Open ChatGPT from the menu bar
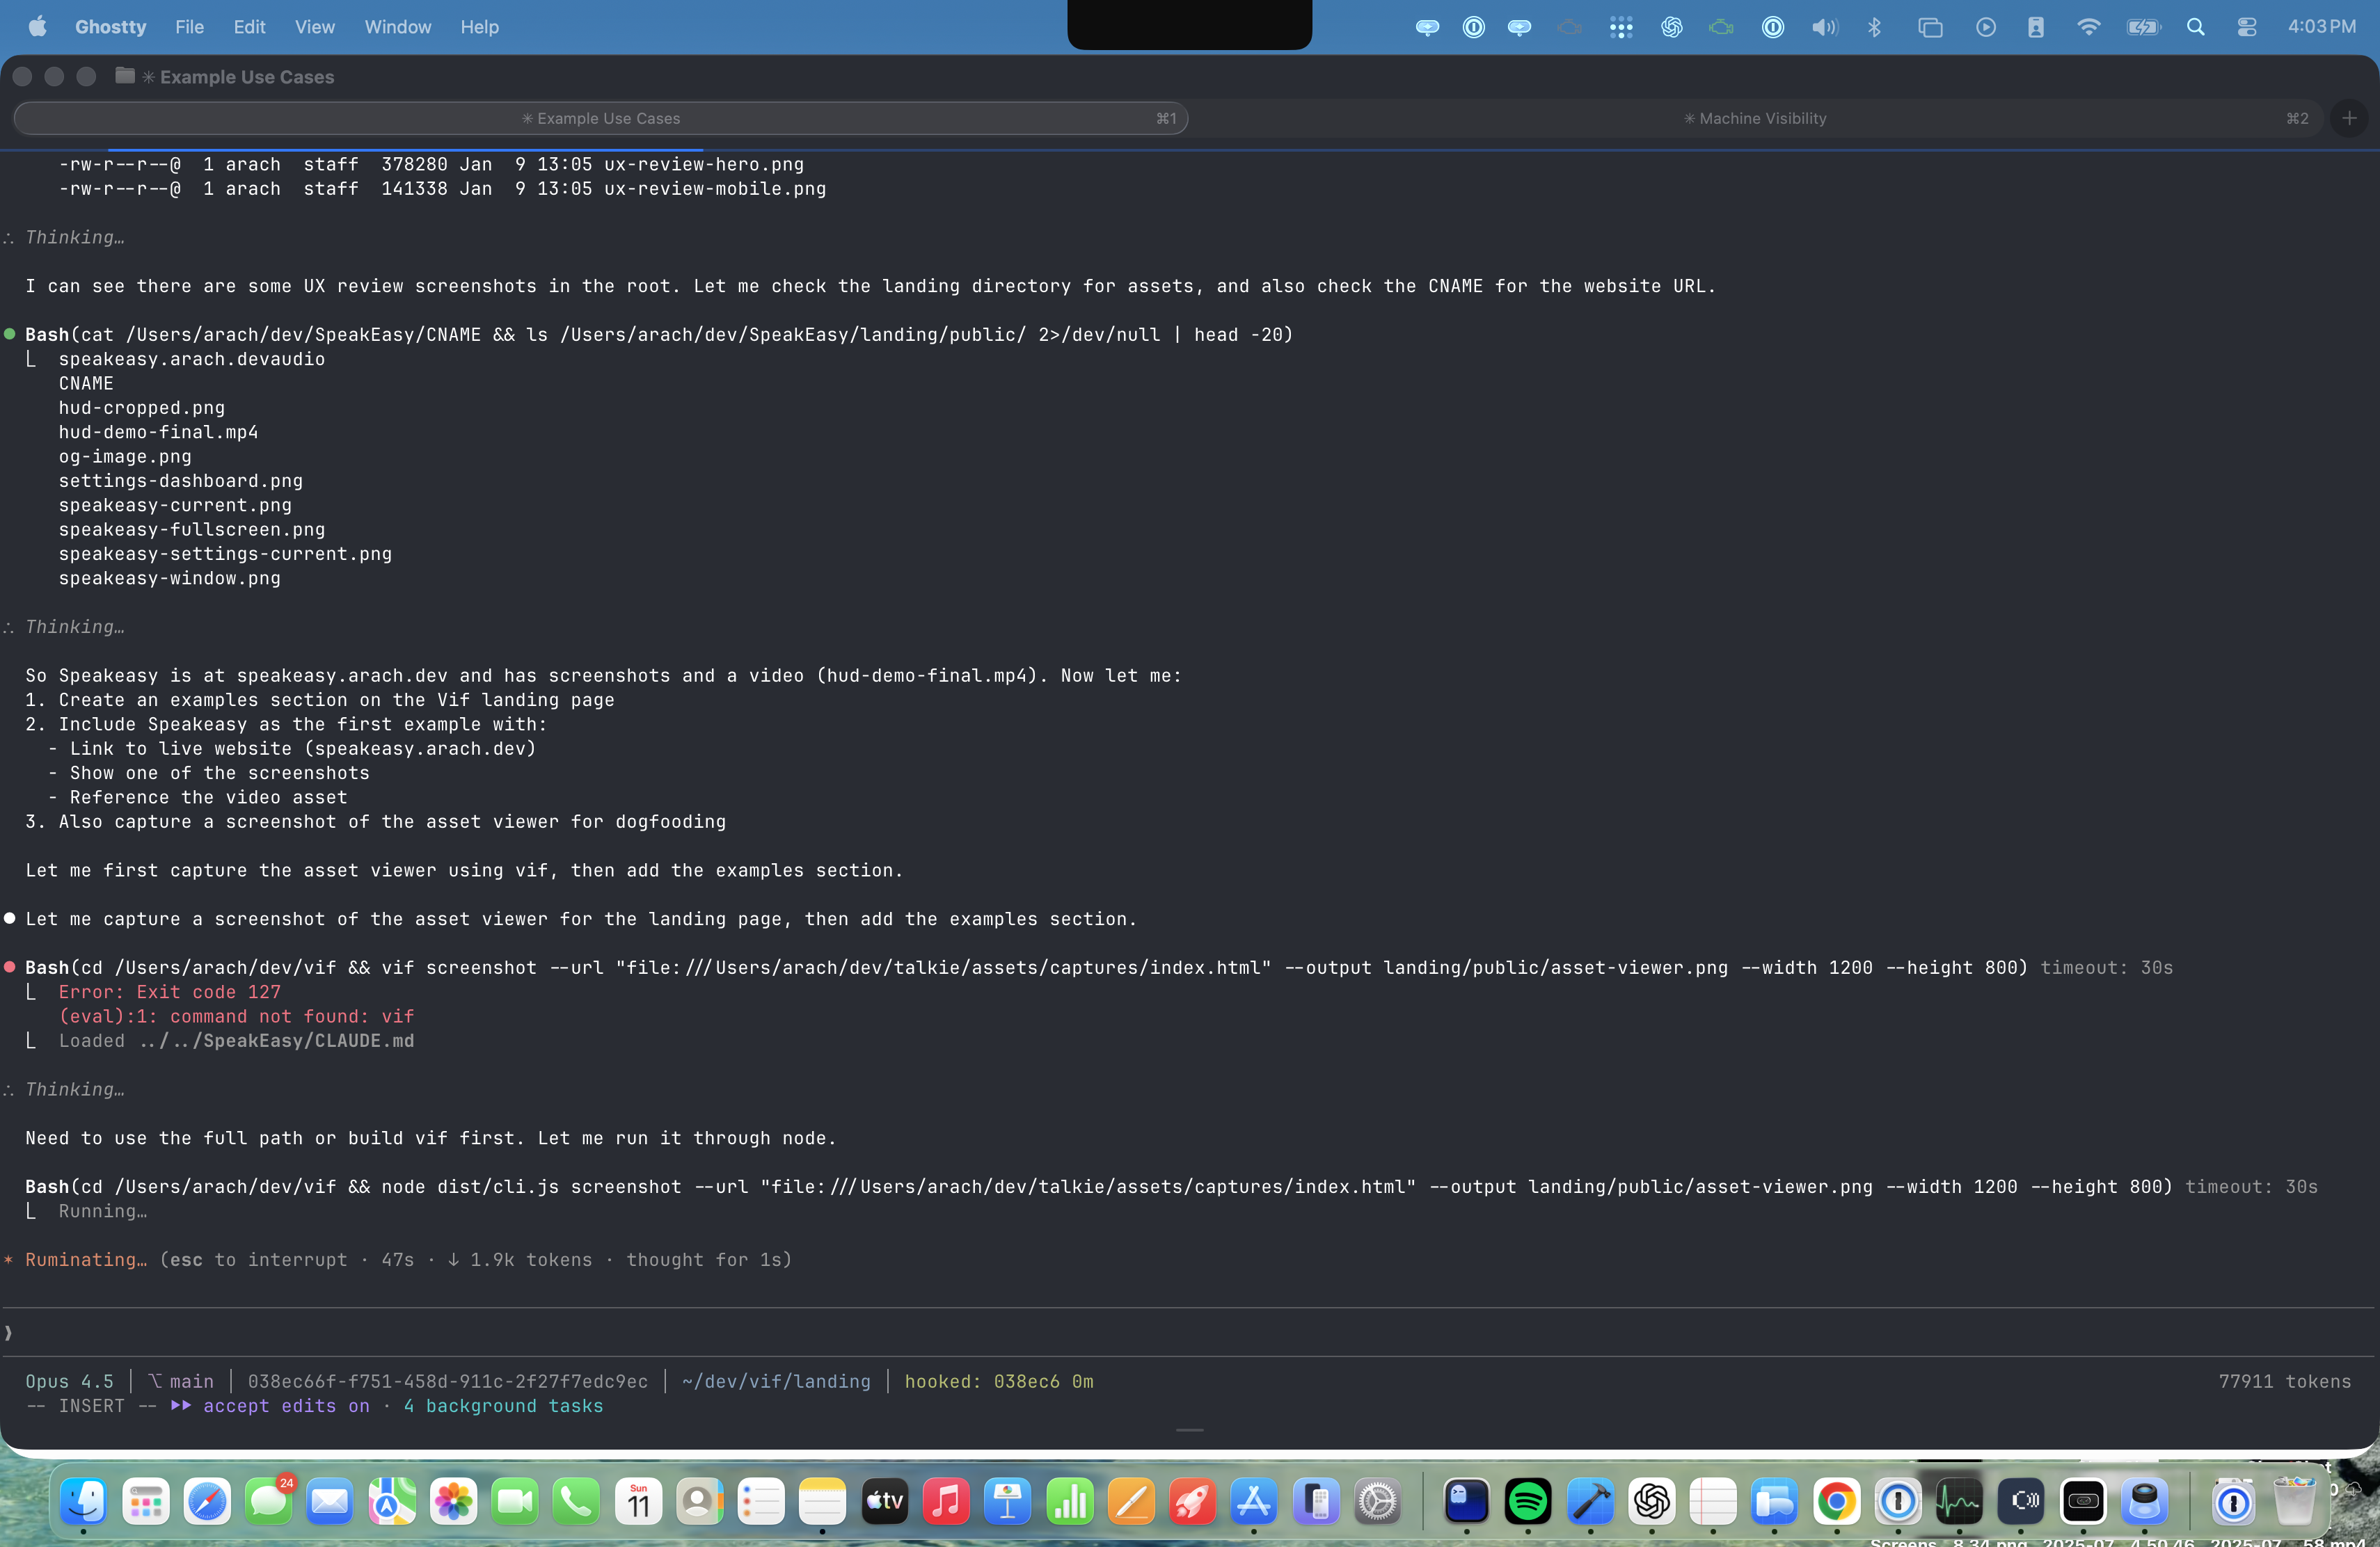2380x1547 pixels. pos(1672,27)
